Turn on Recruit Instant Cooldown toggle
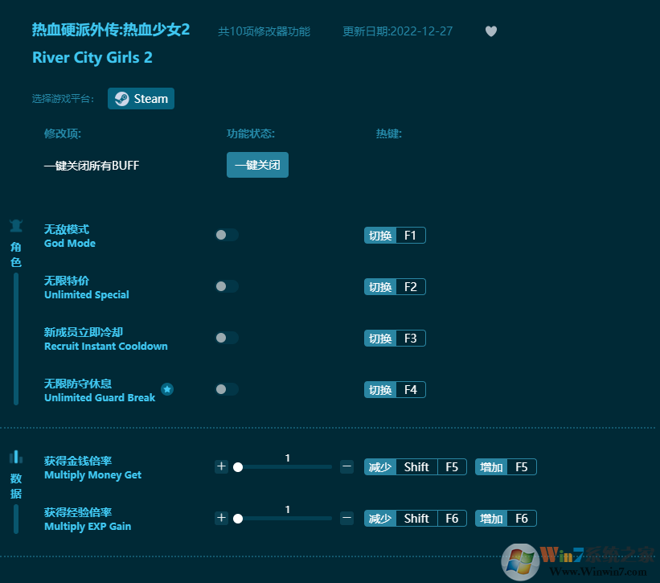 (x=227, y=338)
